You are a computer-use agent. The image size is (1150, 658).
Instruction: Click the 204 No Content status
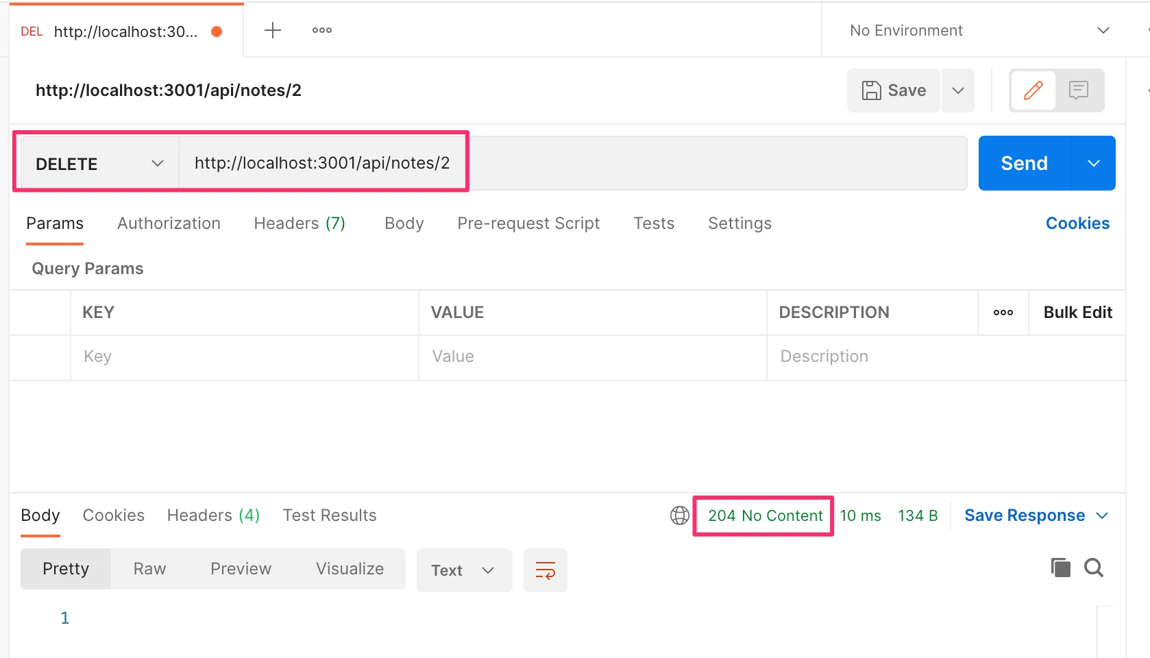(765, 515)
